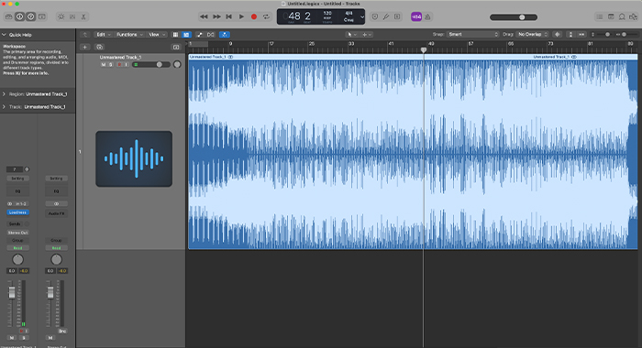Mute Unmastered Track_1 in track header
Viewport: 642px width, 348px height.
(x=103, y=65)
